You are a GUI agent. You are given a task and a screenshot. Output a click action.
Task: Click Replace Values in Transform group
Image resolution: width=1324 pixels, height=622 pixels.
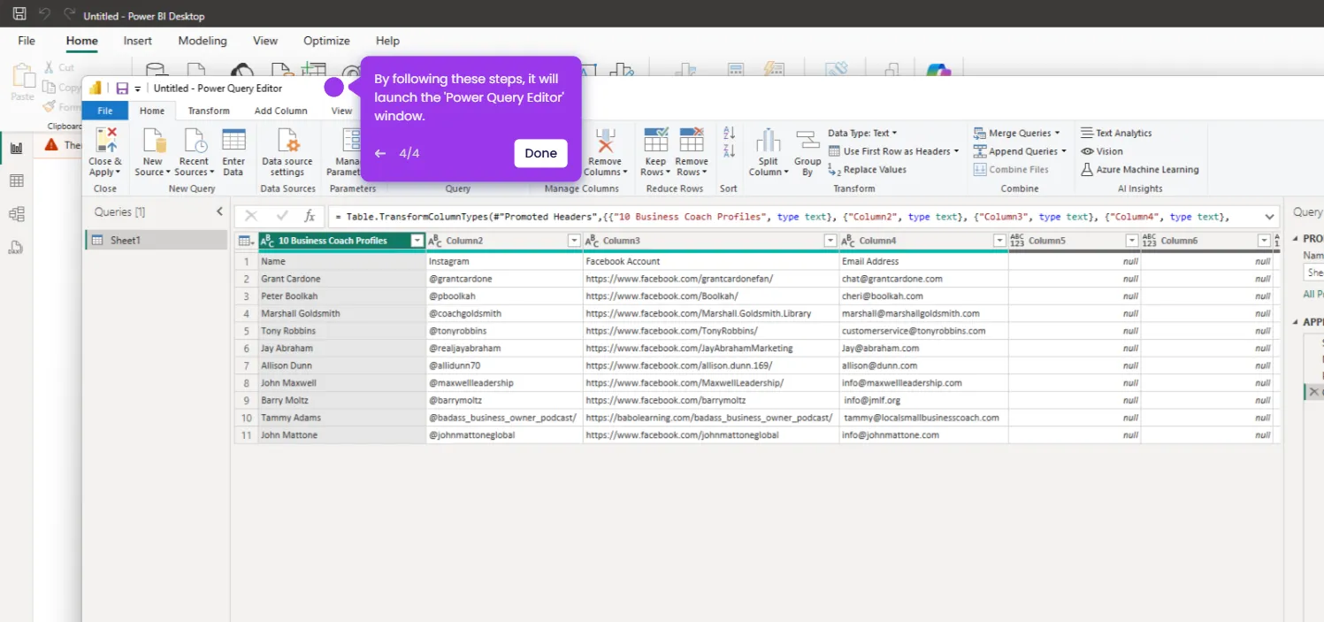tap(867, 170)
